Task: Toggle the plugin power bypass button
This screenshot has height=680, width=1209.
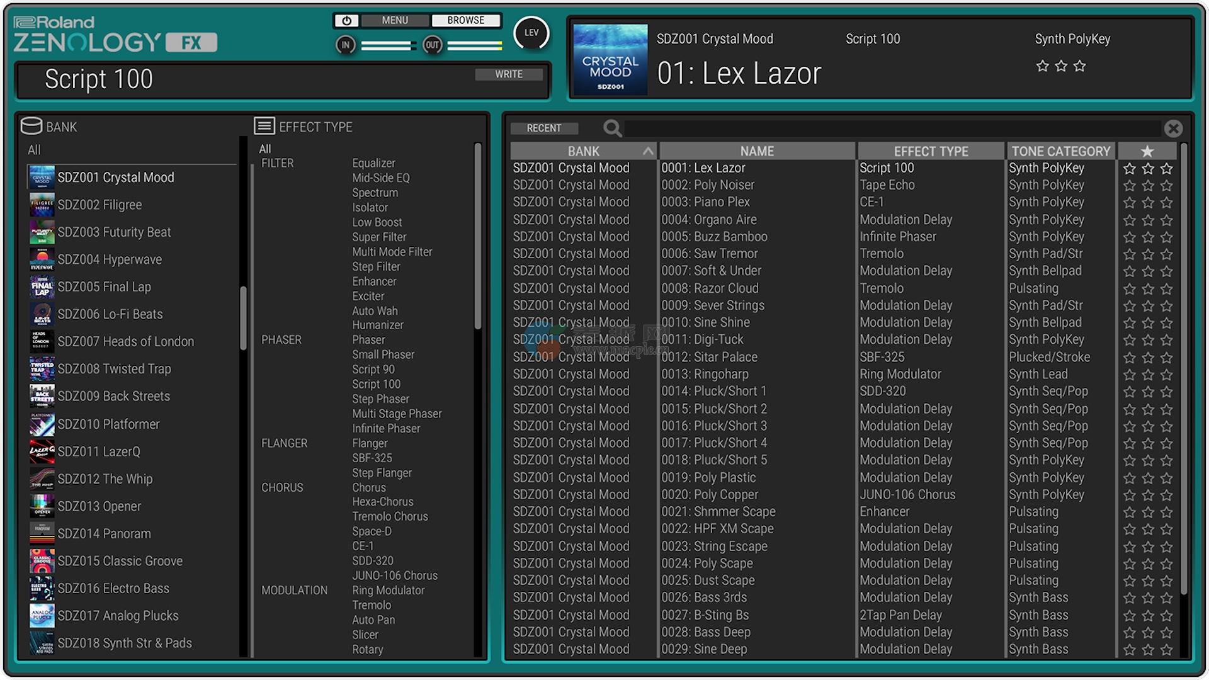Action: tap(346, 21)
